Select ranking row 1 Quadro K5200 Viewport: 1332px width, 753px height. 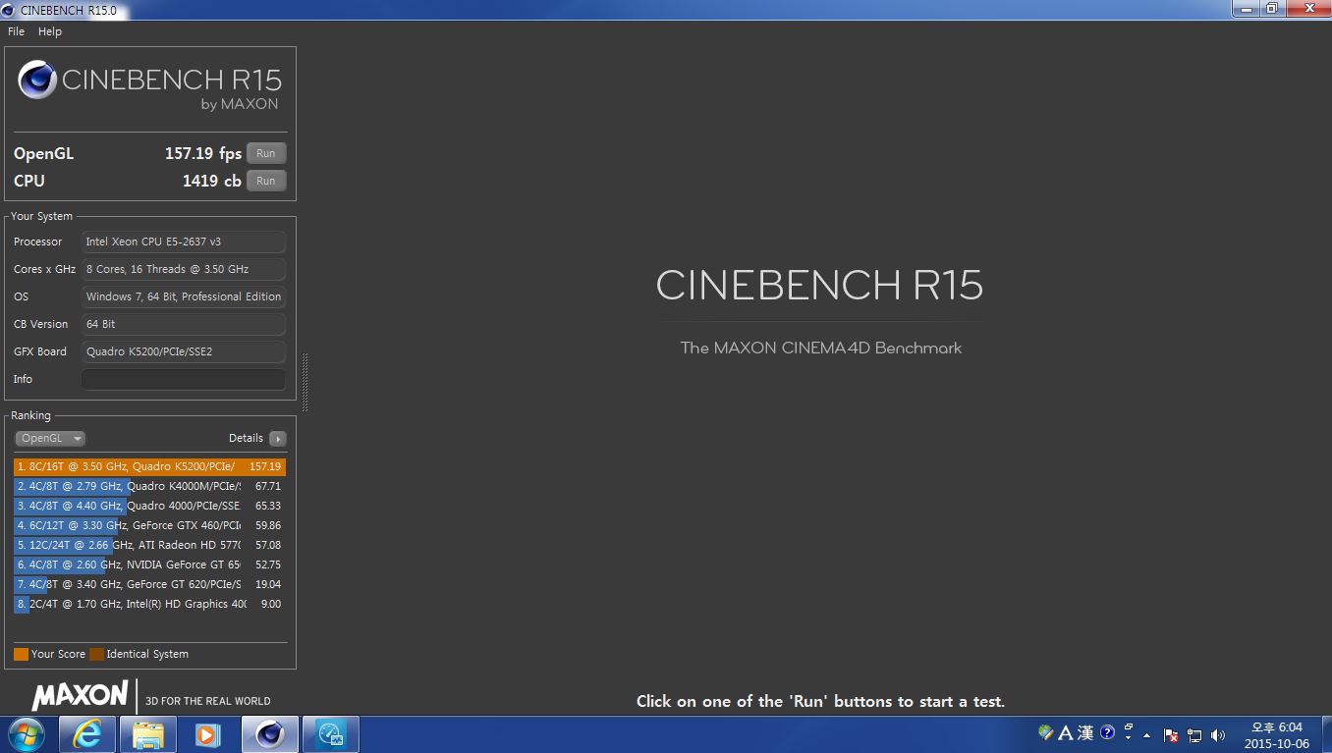click(x=149, y=466)
